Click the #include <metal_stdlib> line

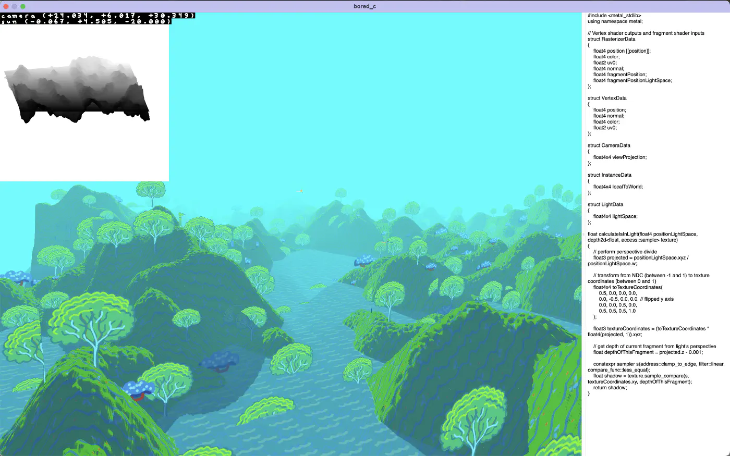click(614, 16)
